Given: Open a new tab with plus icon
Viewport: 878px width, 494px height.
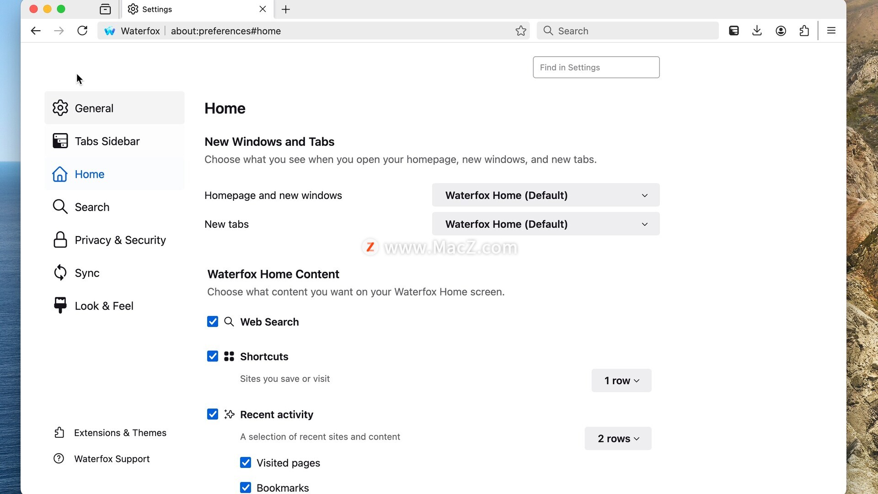Looking at the screenshot, I should coord(286,9).
